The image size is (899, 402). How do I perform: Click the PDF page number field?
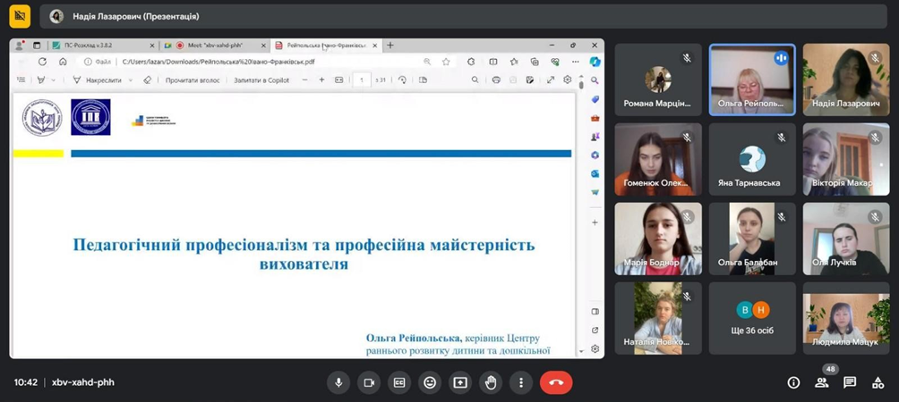361,80
